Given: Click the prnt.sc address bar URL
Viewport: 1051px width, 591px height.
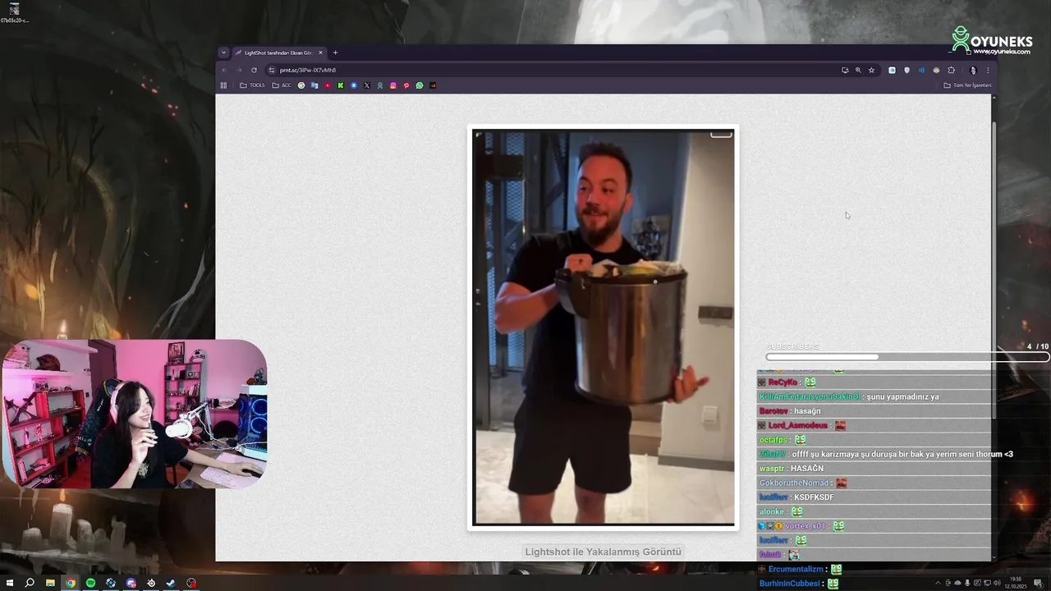Looking at the screenshot, I should [x=308, y=70].
